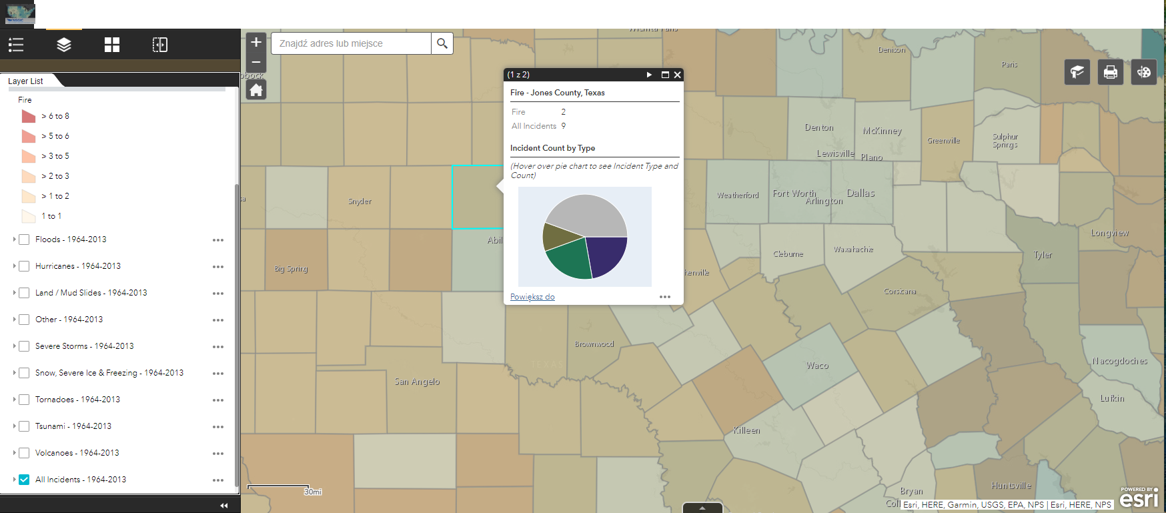Image resolution: width=1166 pixels, height=513 pixels.
Task: Open options menu for Other - 1964-2013
Action: coord(218,320)
